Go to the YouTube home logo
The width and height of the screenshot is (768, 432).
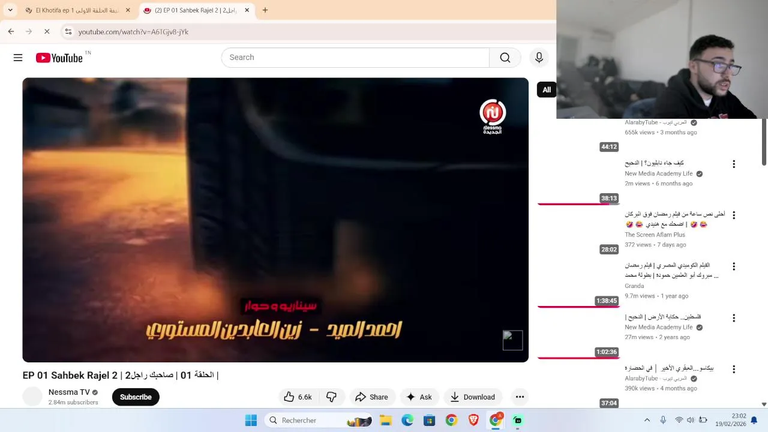[x=59, y=58]
